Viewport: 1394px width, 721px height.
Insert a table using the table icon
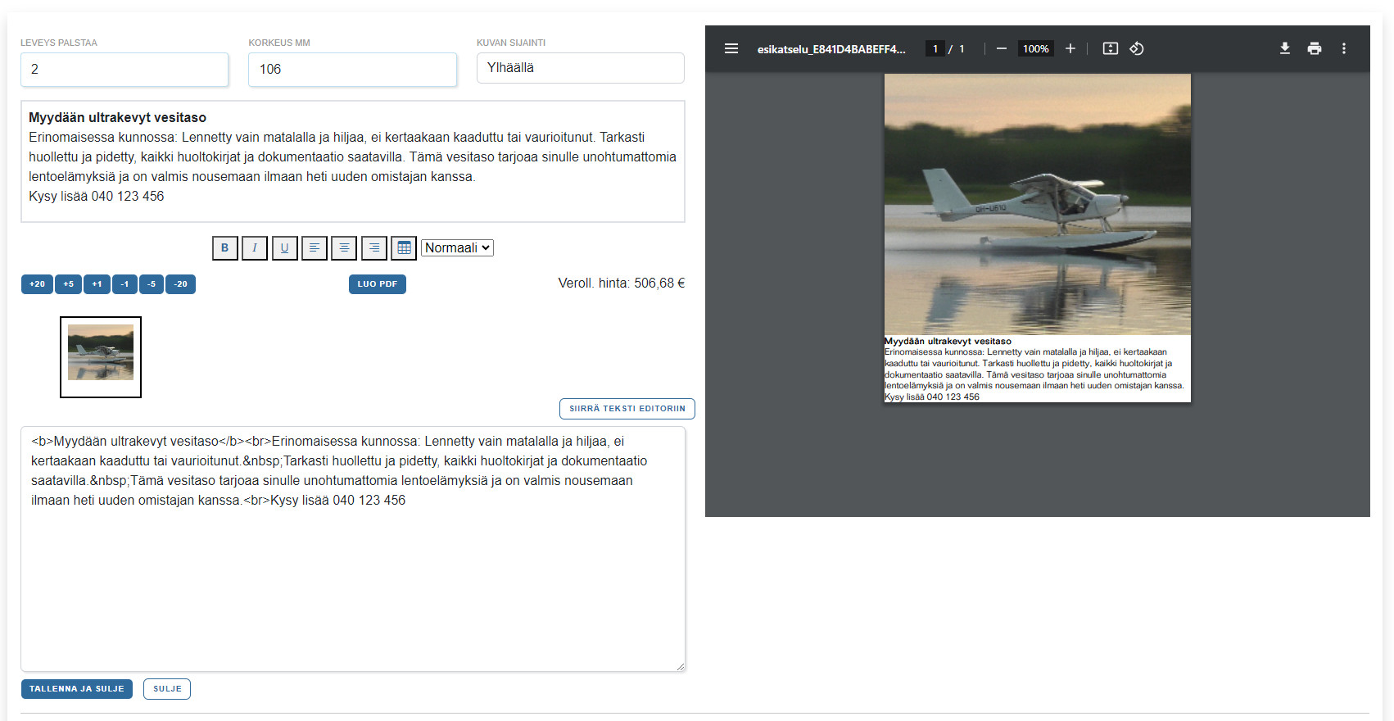click(x=404, y=247)
